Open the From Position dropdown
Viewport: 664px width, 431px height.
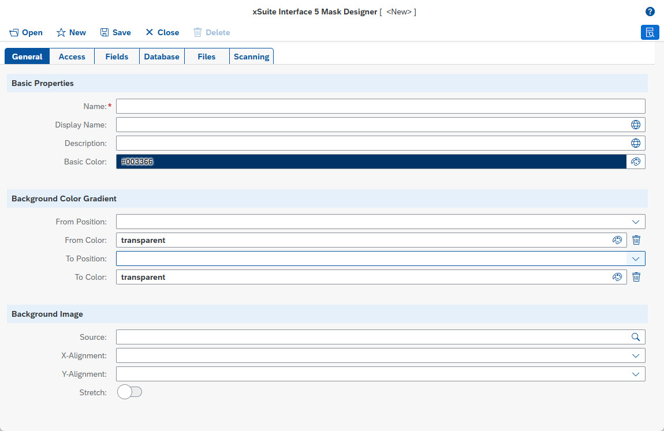(635, 222)
